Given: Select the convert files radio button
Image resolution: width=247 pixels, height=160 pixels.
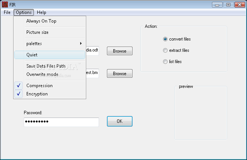Looking at the screenshot, I should click(165, 39).
